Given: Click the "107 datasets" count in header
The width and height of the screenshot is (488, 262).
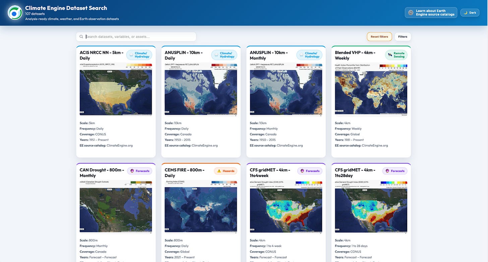Looking at the screenshot, I should pyautogui.click(x=35, y=14).
